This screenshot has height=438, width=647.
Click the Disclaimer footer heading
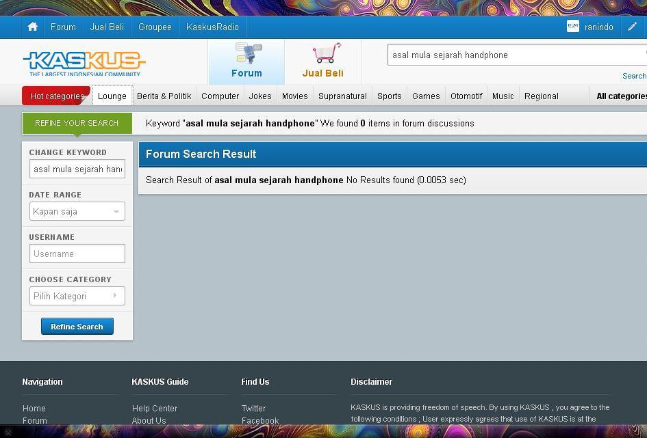coord(371,381)
